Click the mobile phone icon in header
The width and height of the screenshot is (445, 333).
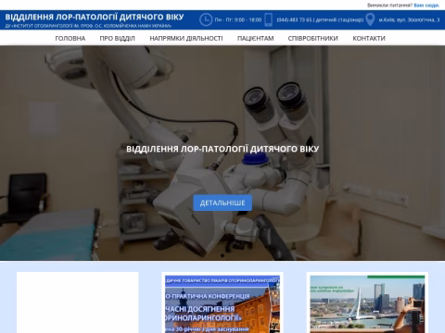(269, 19)
